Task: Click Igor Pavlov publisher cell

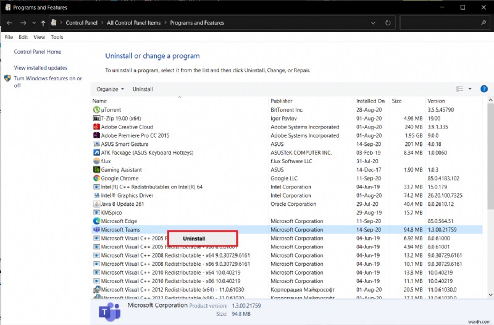Action: click(283, 118)
